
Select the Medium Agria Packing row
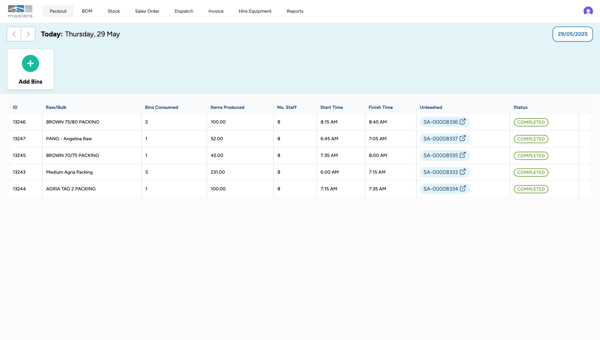pos(69,172)
